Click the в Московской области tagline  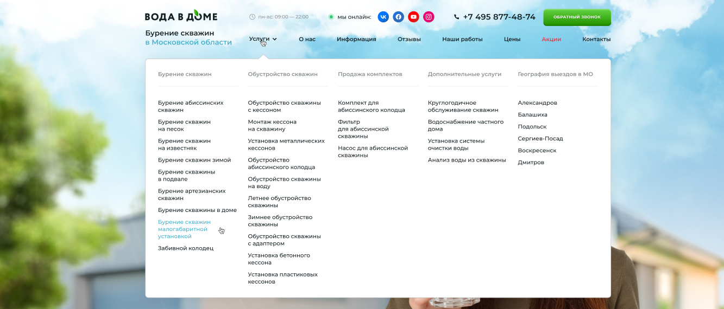188,42
